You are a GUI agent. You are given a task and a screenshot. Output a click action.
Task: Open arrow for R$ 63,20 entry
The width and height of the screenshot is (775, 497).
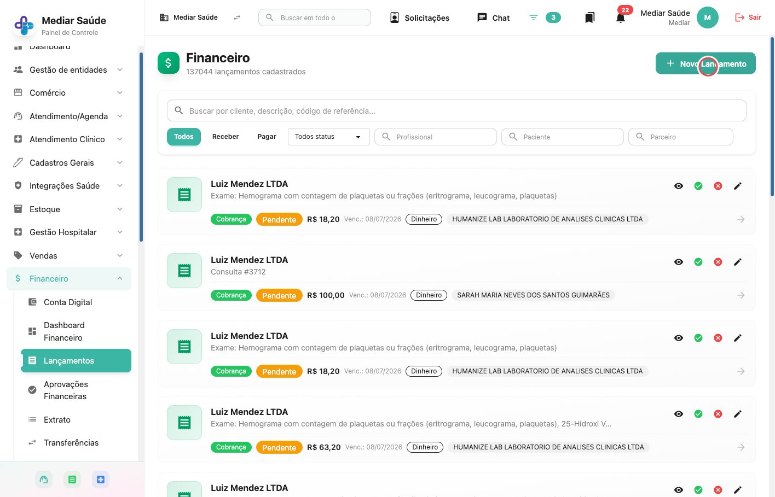[741, 447]
